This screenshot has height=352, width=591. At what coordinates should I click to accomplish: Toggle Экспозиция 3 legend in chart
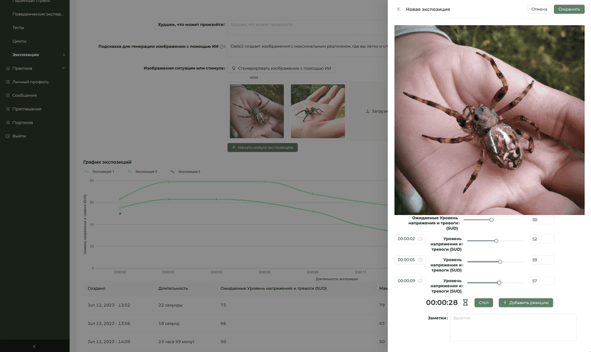coord(185,172)
